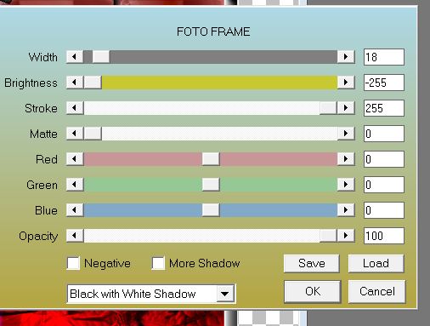Screen dimensions: 430x326
Task: Click the Red slider left arrow
Action: click(75, 159)
